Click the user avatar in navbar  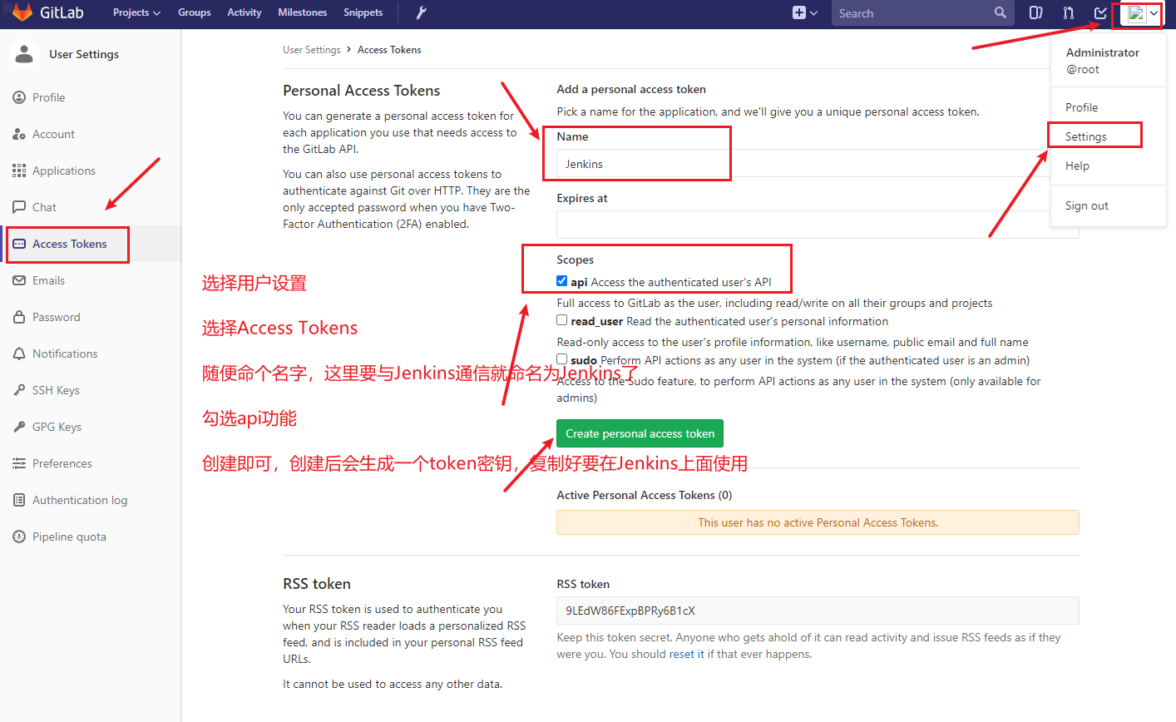click(1136, 12)
